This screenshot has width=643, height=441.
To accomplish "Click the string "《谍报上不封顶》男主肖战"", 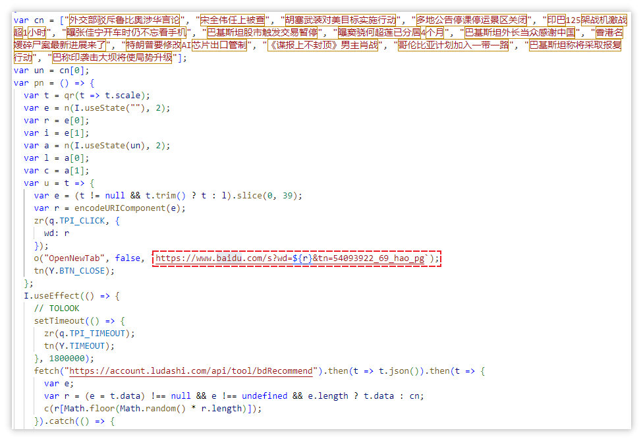I will pos(323,45).
